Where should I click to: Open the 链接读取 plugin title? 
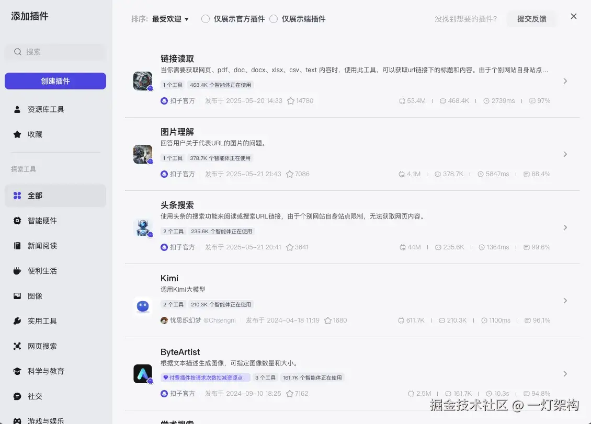click(177, 59)
